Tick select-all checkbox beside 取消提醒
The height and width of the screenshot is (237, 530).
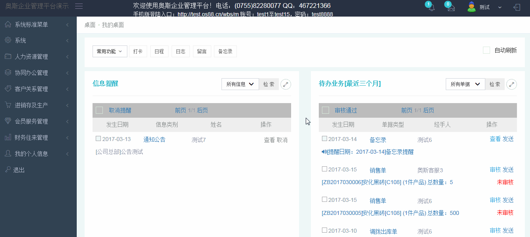[99, 110]
